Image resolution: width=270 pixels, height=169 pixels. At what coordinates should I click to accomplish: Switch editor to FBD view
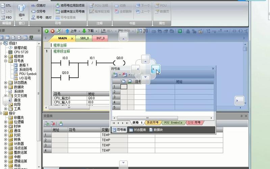pyautogui.click(x=6, y=17)
